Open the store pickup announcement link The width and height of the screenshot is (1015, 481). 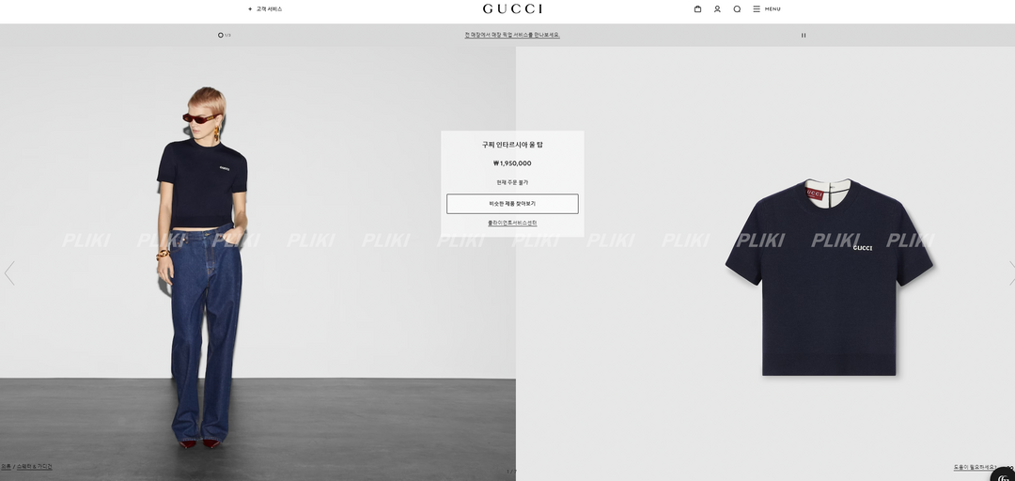512,35
